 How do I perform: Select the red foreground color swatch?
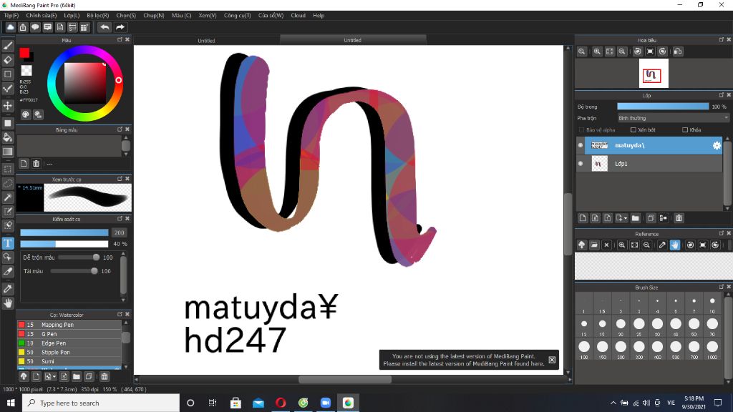click(24, 53)
